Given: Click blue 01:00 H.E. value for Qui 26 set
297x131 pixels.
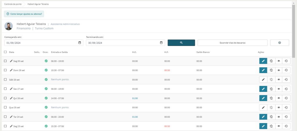Looking at the screenshot, I should click(x=135, y=98).
